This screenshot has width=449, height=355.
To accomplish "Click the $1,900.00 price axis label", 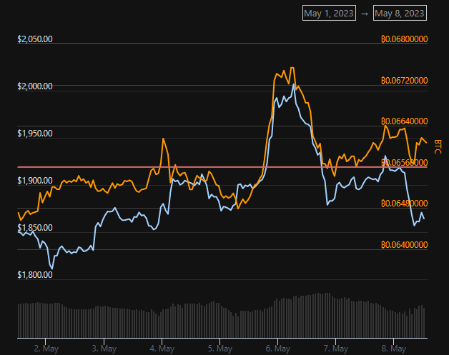I will [x=35, y=181].
